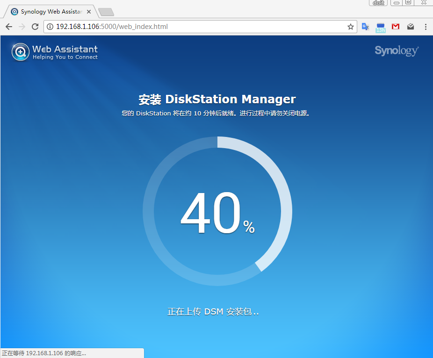The width and height of the screenshot is (433, 358).
Task: Close the Chrome window
Action: 424,3
